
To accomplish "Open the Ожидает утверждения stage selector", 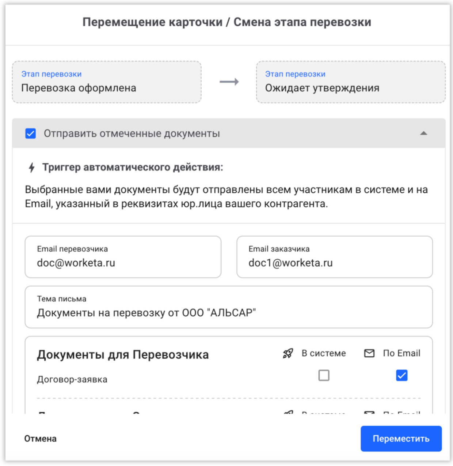I will pyautogui.click(x=350, y=81).
